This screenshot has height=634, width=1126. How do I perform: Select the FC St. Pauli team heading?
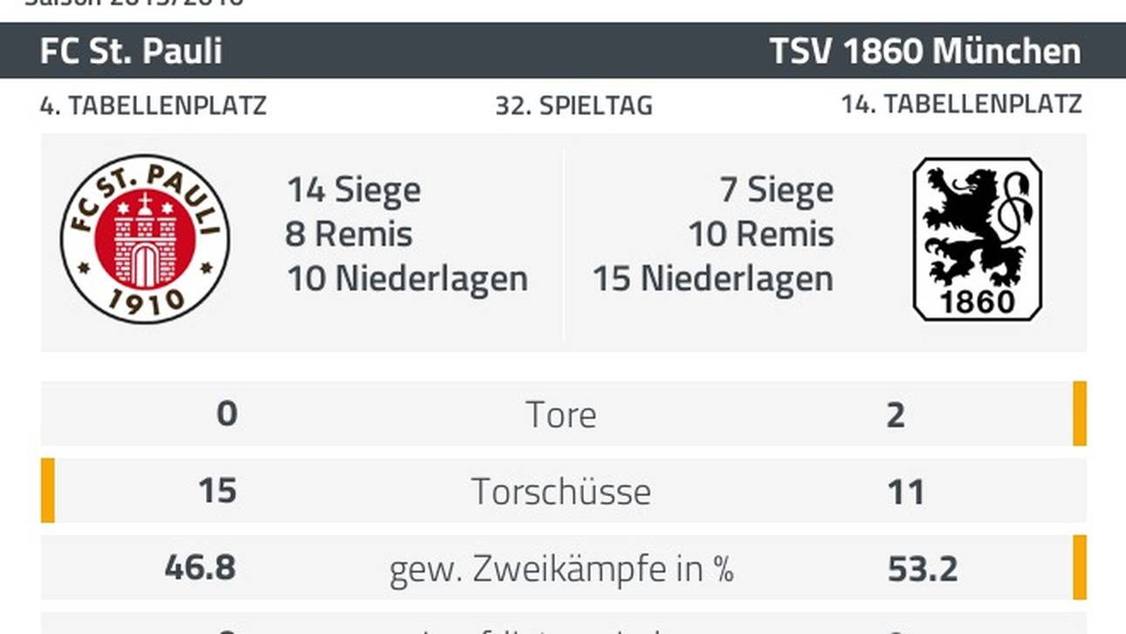point(131,51)
